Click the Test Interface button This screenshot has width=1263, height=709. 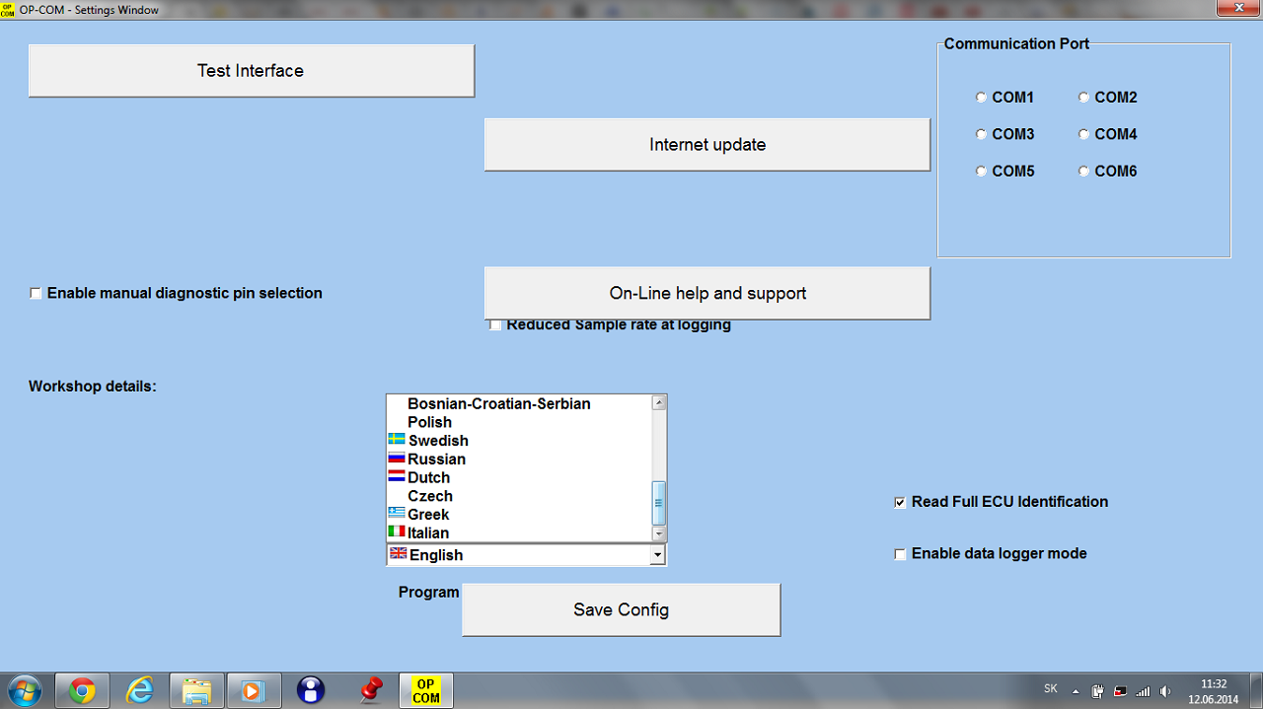click(252, 71)
